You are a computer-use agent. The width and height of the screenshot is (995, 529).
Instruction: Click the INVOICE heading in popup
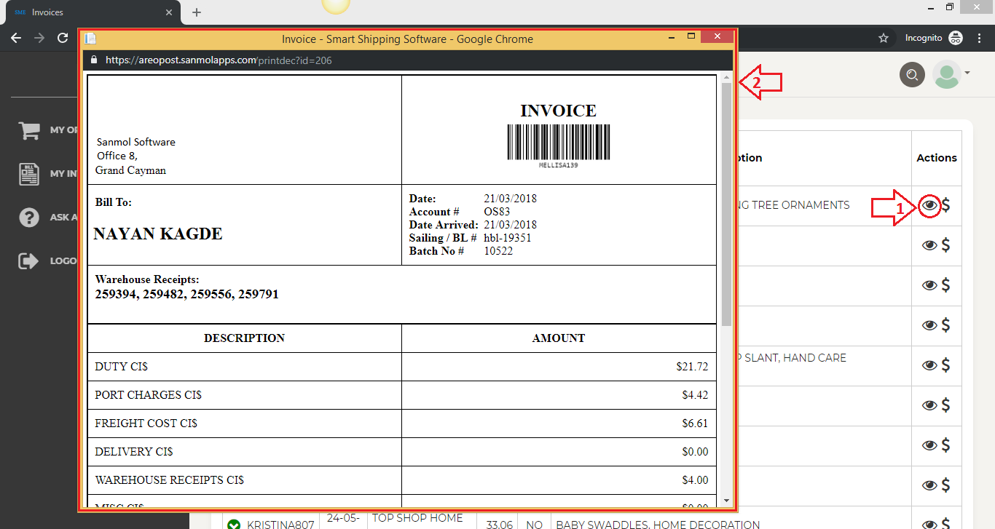click(x=559, y=111)
